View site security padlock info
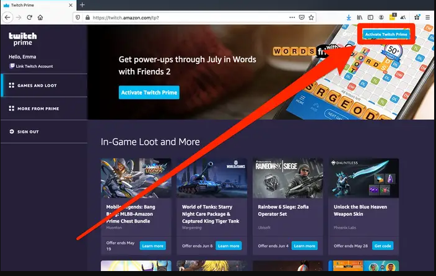This screenshot has width=436, height=276. coord(87,17)
